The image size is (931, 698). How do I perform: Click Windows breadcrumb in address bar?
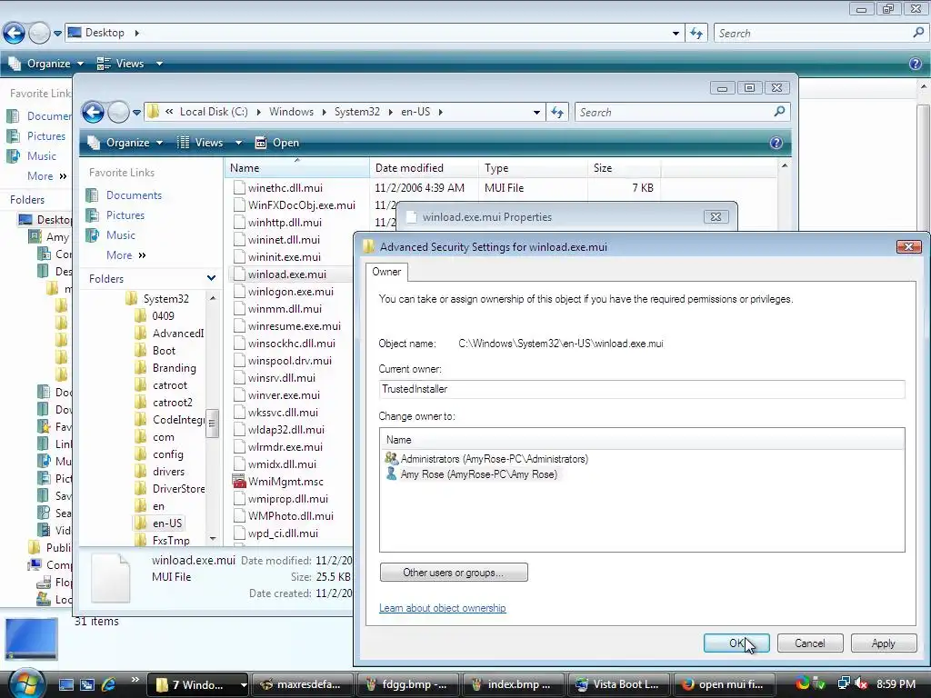tap(291, 112)
